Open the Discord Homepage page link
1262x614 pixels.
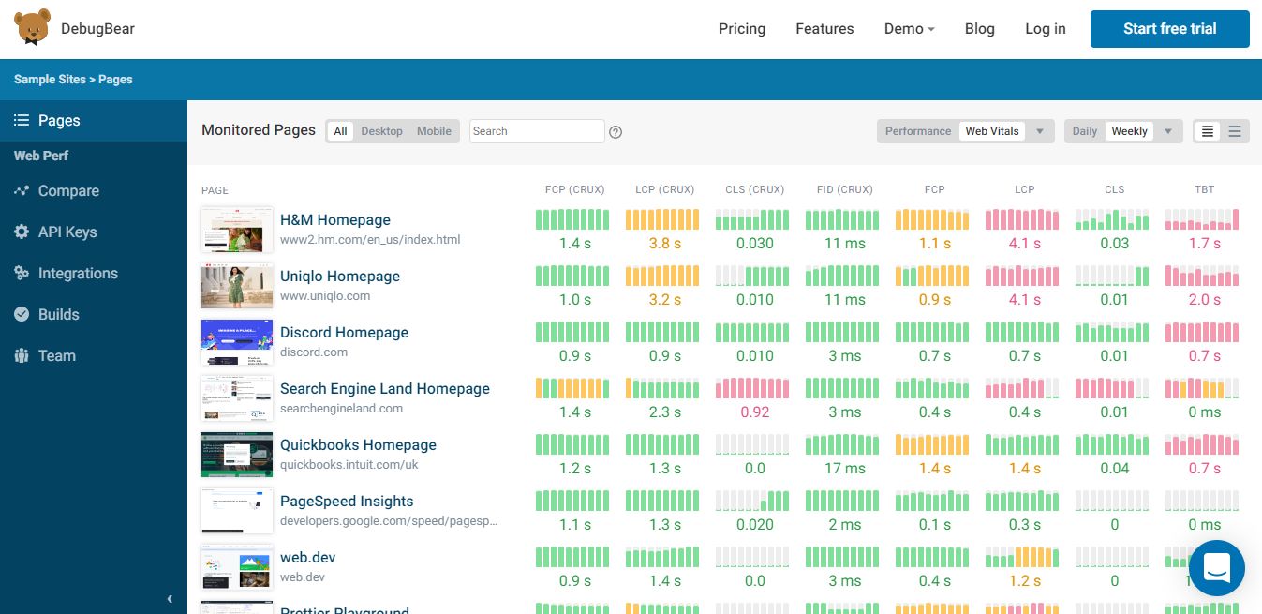[x=344, y=333]
